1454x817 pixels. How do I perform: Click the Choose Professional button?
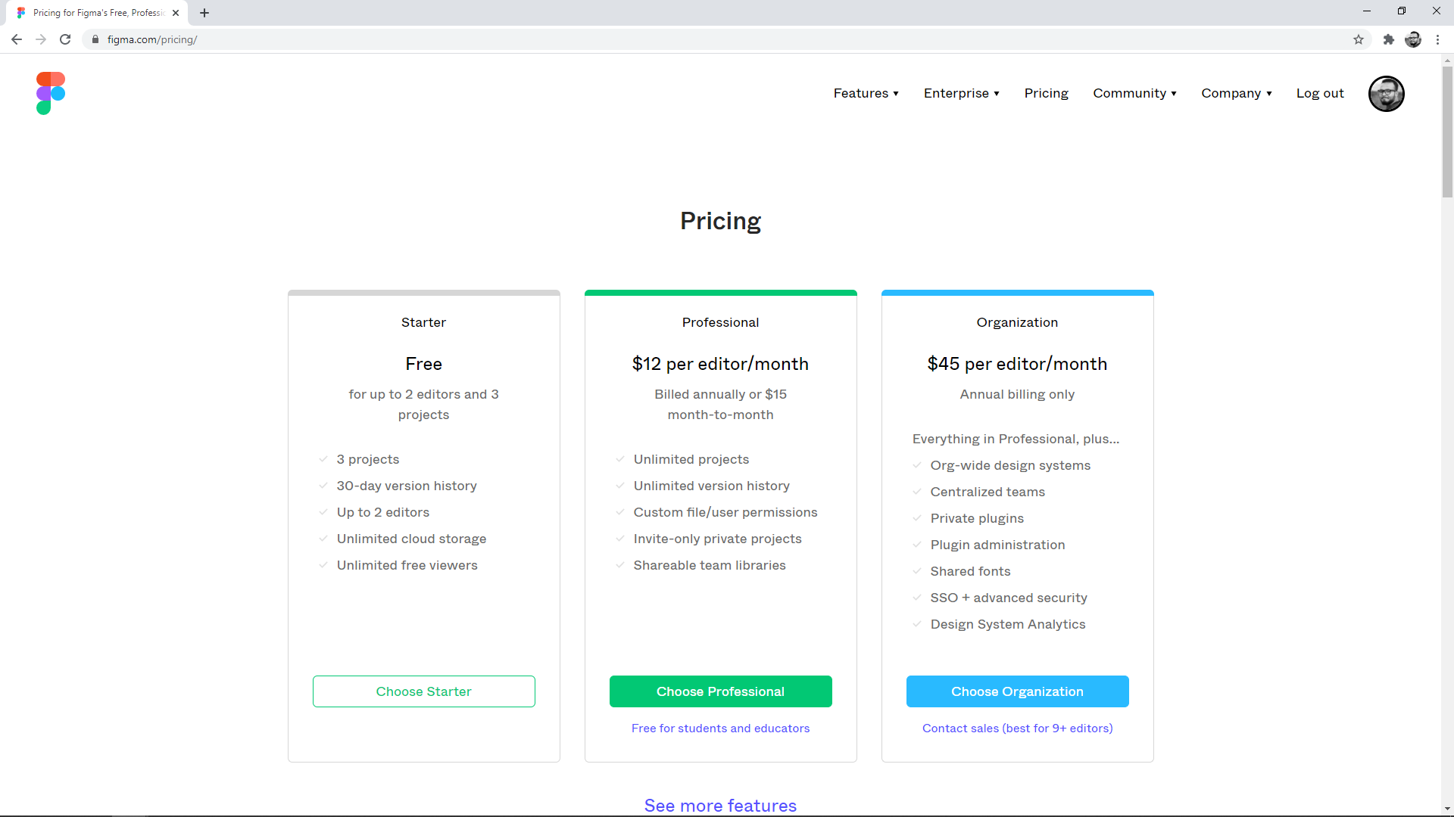720,691
